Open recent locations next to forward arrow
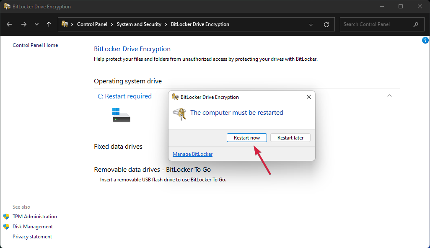430x248 pixels. click(36, 24)
